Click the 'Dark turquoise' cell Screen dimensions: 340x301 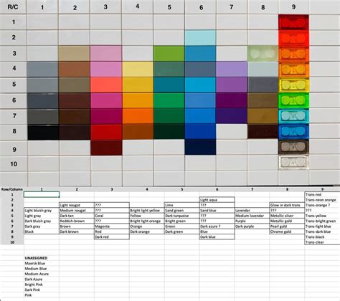click(x=182, y=216)
